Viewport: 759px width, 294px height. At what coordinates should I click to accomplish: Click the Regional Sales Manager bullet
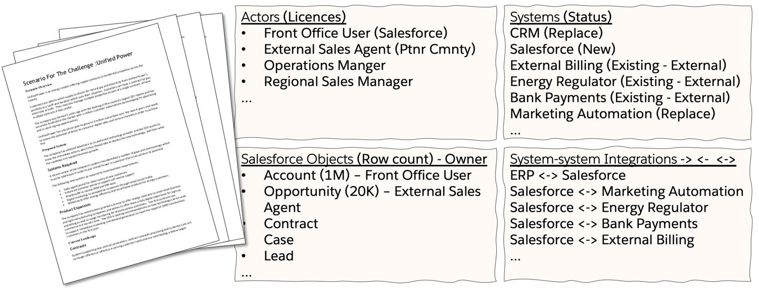[x=338, y=82]
